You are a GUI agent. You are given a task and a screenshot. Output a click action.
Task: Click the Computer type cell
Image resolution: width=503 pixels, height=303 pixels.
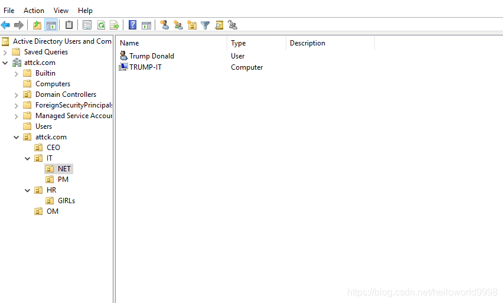click(x=247, y=67)
